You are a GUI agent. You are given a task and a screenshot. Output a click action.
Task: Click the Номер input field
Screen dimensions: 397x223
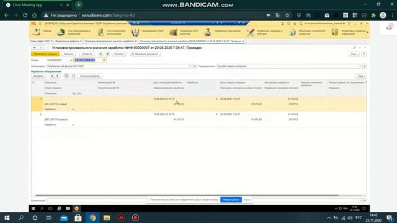pyautogui.click(x=57, y=60)
